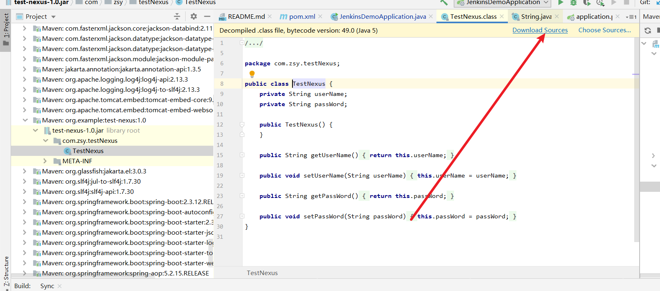Click the Choose Sources... link

tap(604, 30)
